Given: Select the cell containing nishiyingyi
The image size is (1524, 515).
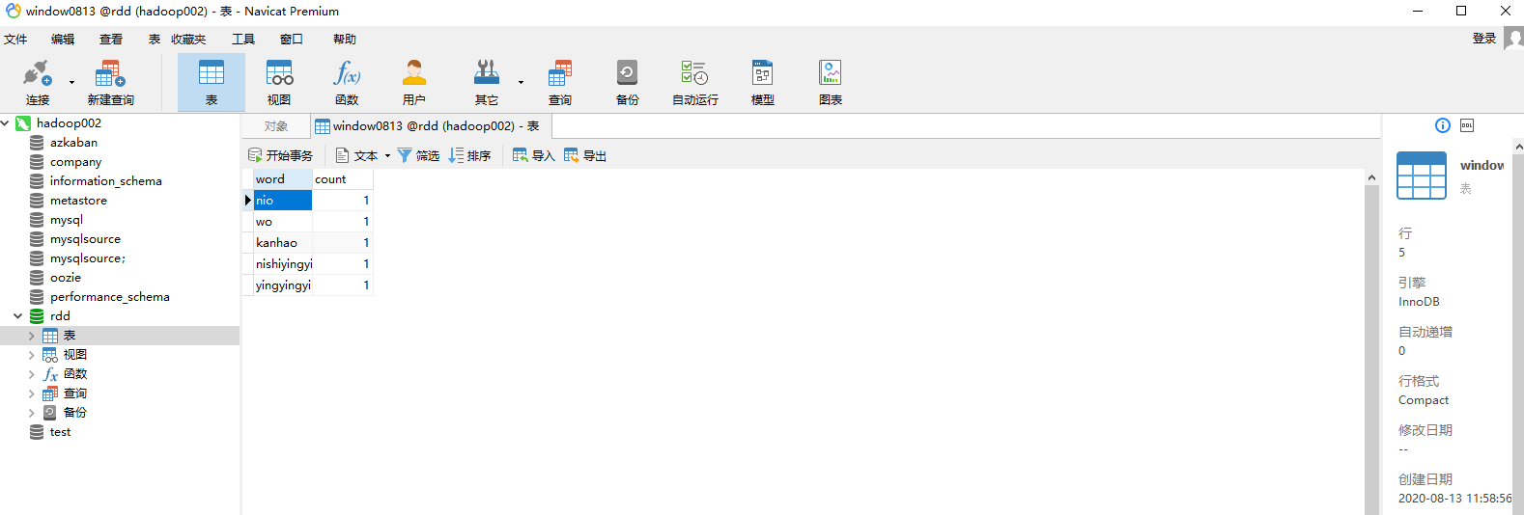Looking at the screenshot, I should 282,264.
